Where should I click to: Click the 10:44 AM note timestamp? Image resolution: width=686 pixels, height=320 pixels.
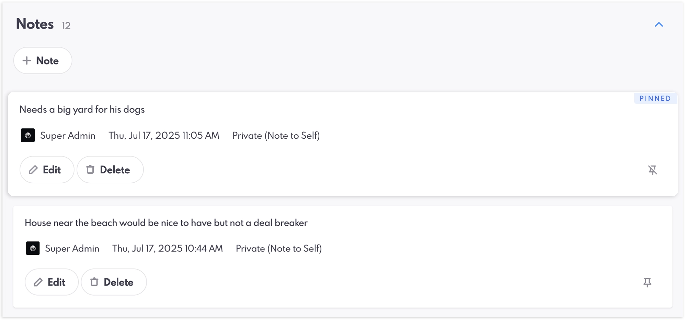click(168, 249)
